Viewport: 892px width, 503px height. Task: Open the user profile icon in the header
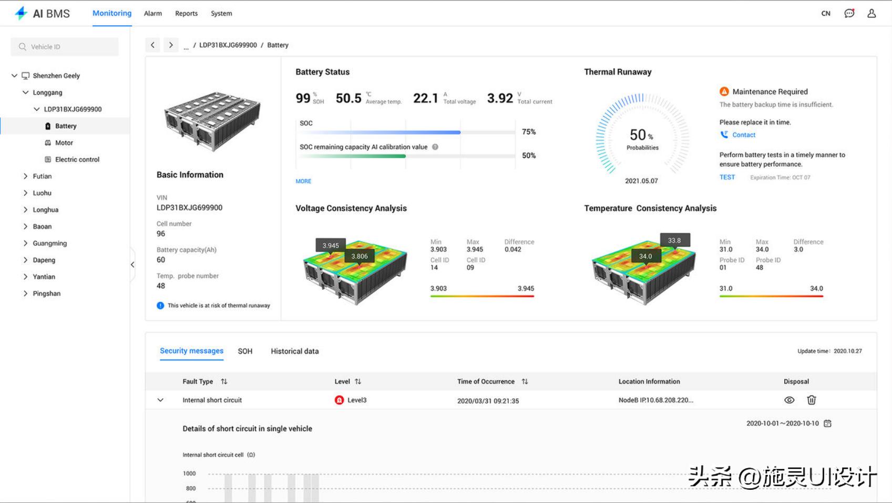[x=872, y=13]
